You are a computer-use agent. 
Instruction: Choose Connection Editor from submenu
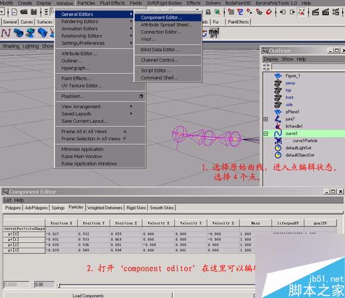168,32
